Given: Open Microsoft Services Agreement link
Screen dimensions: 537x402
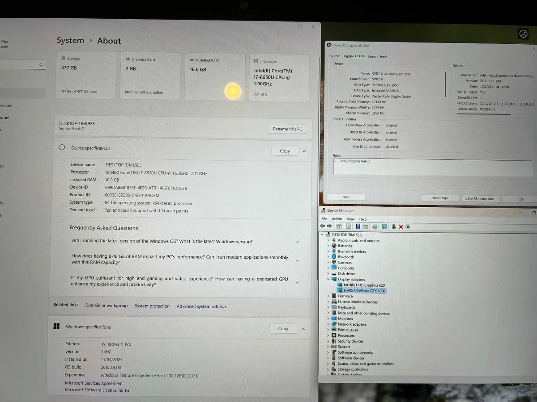Looking at the screenshot, I should click(94, 383).
